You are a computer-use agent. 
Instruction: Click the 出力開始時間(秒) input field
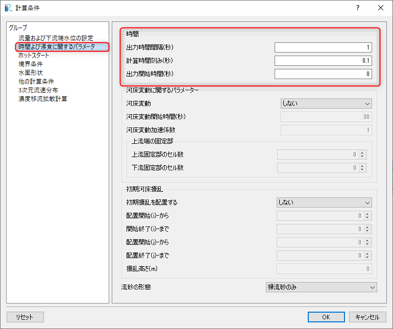coord(323,74)
